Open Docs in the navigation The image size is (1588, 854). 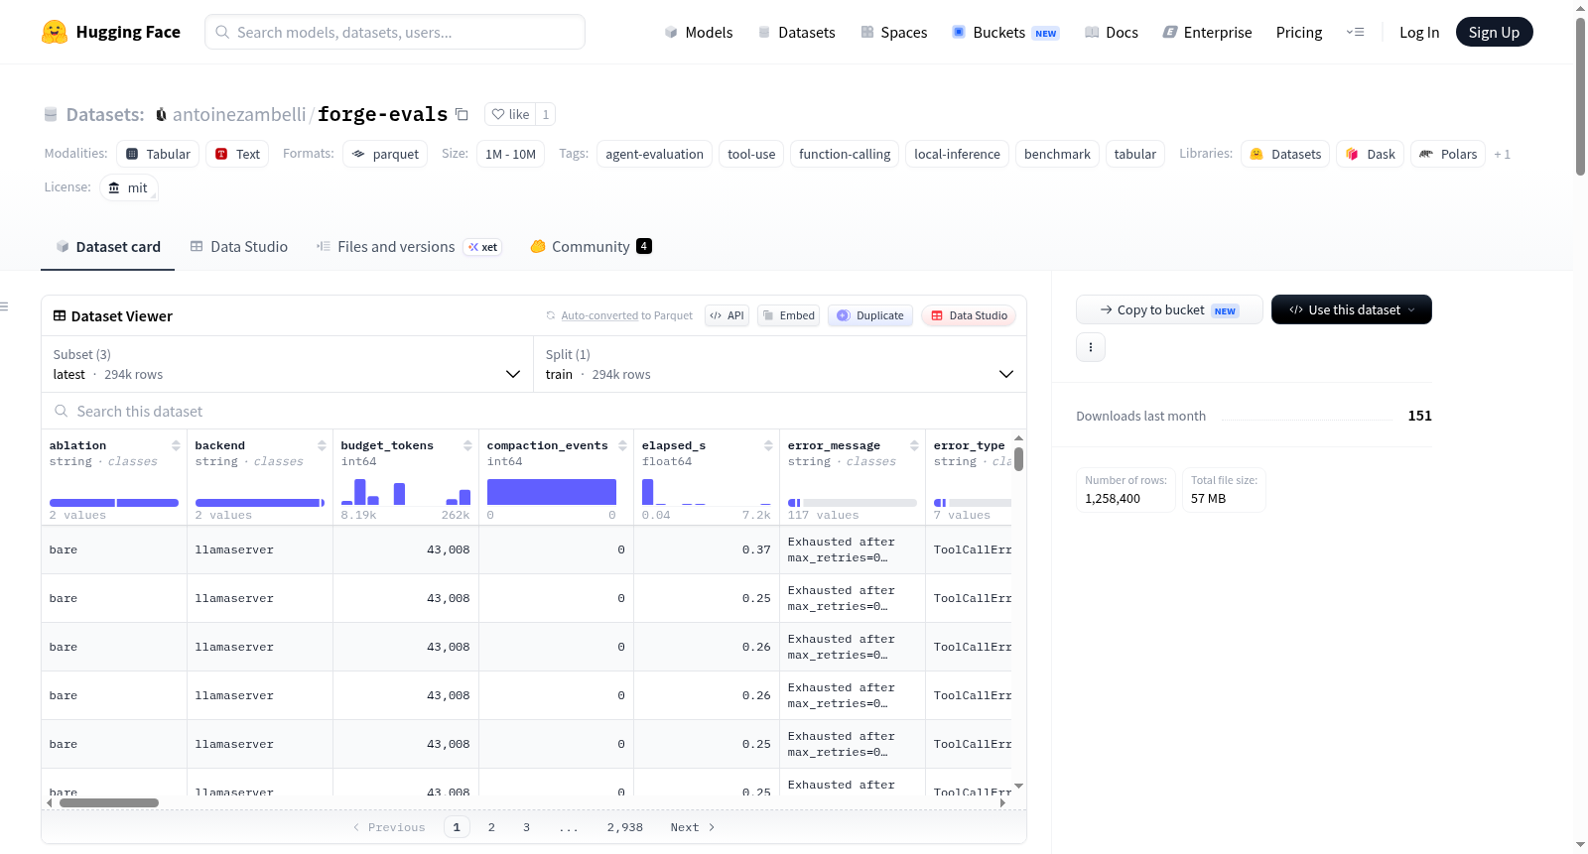coord(1112,33)
